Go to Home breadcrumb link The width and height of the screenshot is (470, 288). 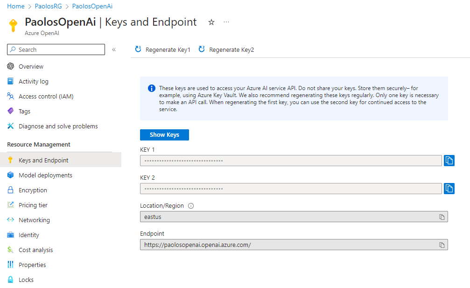point(15,6)
